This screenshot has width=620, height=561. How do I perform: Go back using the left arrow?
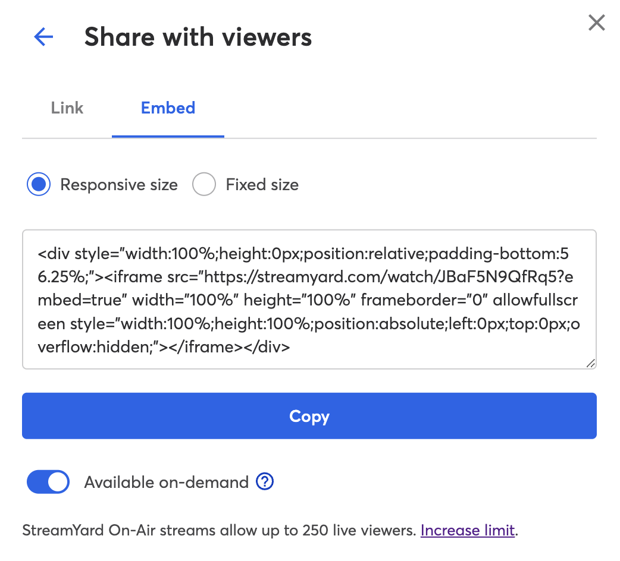click(x=43, y=37)
